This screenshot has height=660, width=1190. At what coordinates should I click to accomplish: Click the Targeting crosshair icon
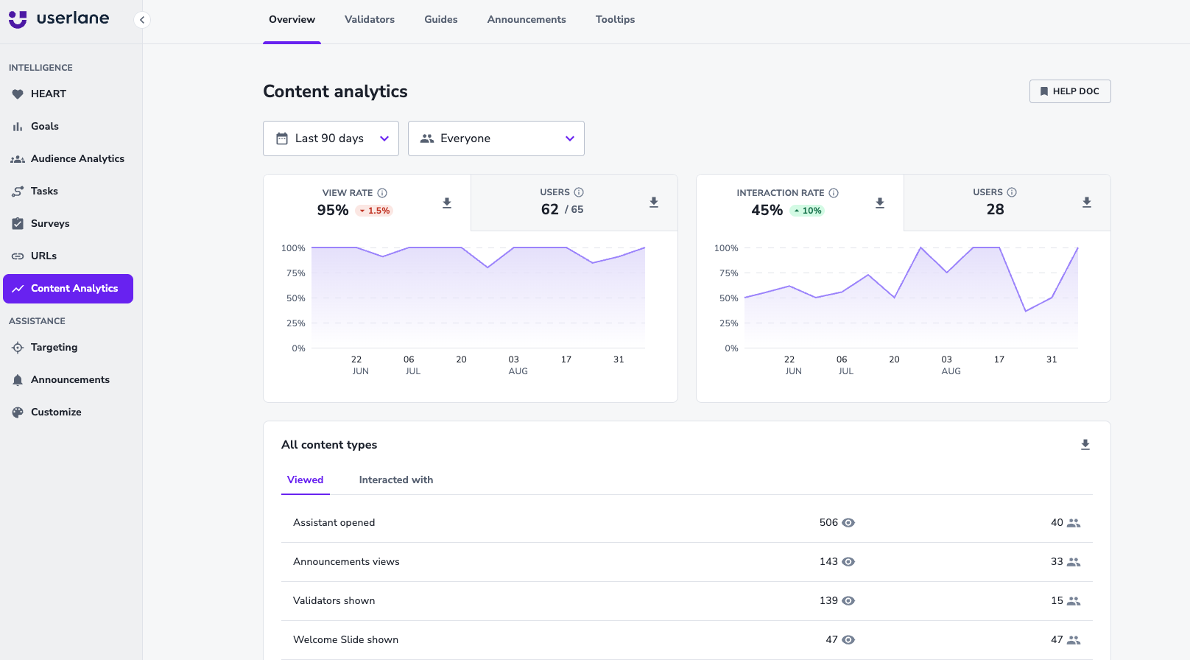(x=18, y=348)
